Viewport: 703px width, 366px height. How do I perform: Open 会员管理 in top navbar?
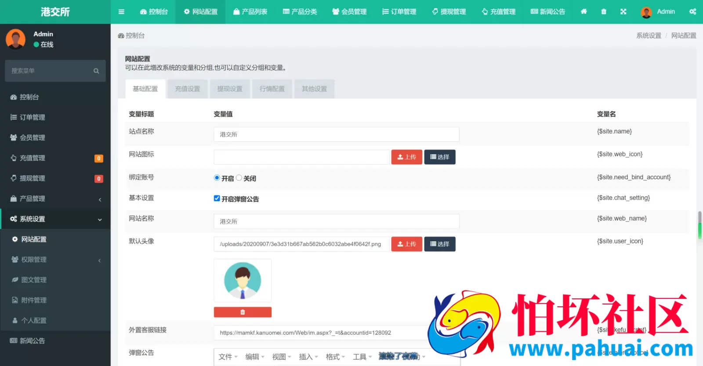coord(350,12)
